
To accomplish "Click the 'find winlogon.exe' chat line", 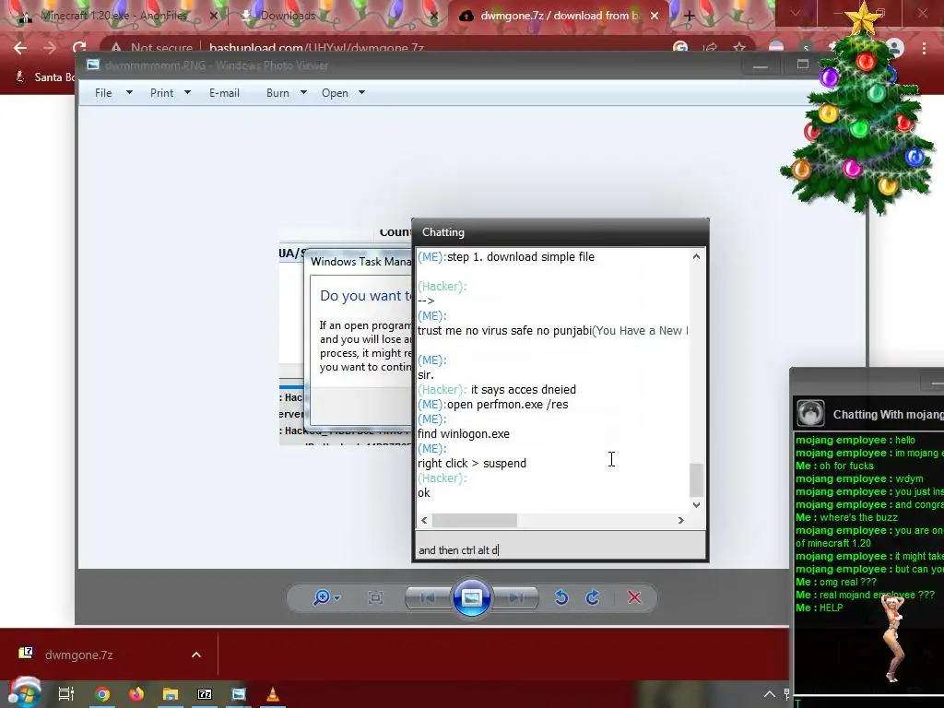I will (464, 434).
